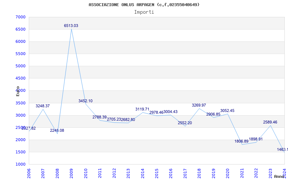The width and height of the screenshot is (288, 180).
Task: Click the 4500 y-axis tick label
Action: pyautogui.click(x=21, y=78)
